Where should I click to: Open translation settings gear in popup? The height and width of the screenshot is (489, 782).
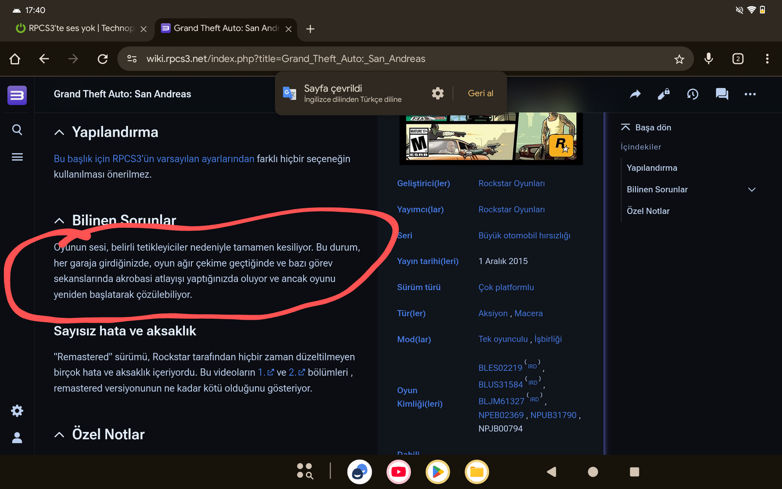[x=438, y=93]
